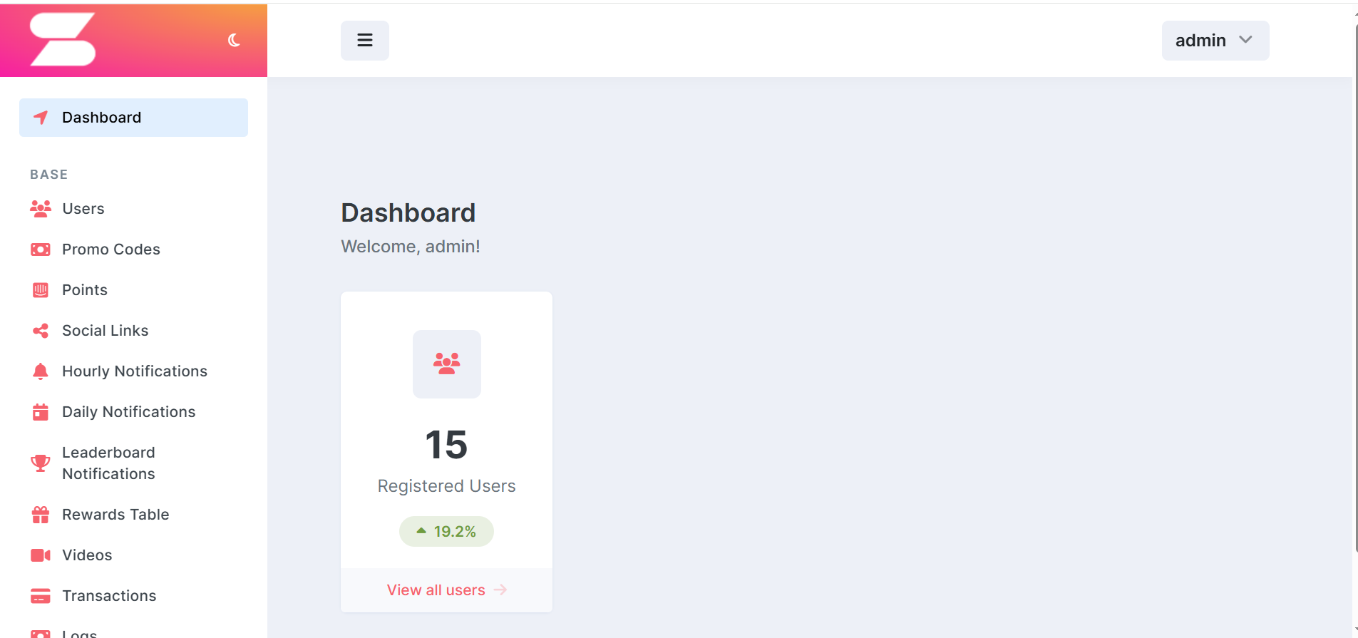Toggle dark mode with the moon icon
This screenshot has height=638, width=1358.
(x=234, y=41)
